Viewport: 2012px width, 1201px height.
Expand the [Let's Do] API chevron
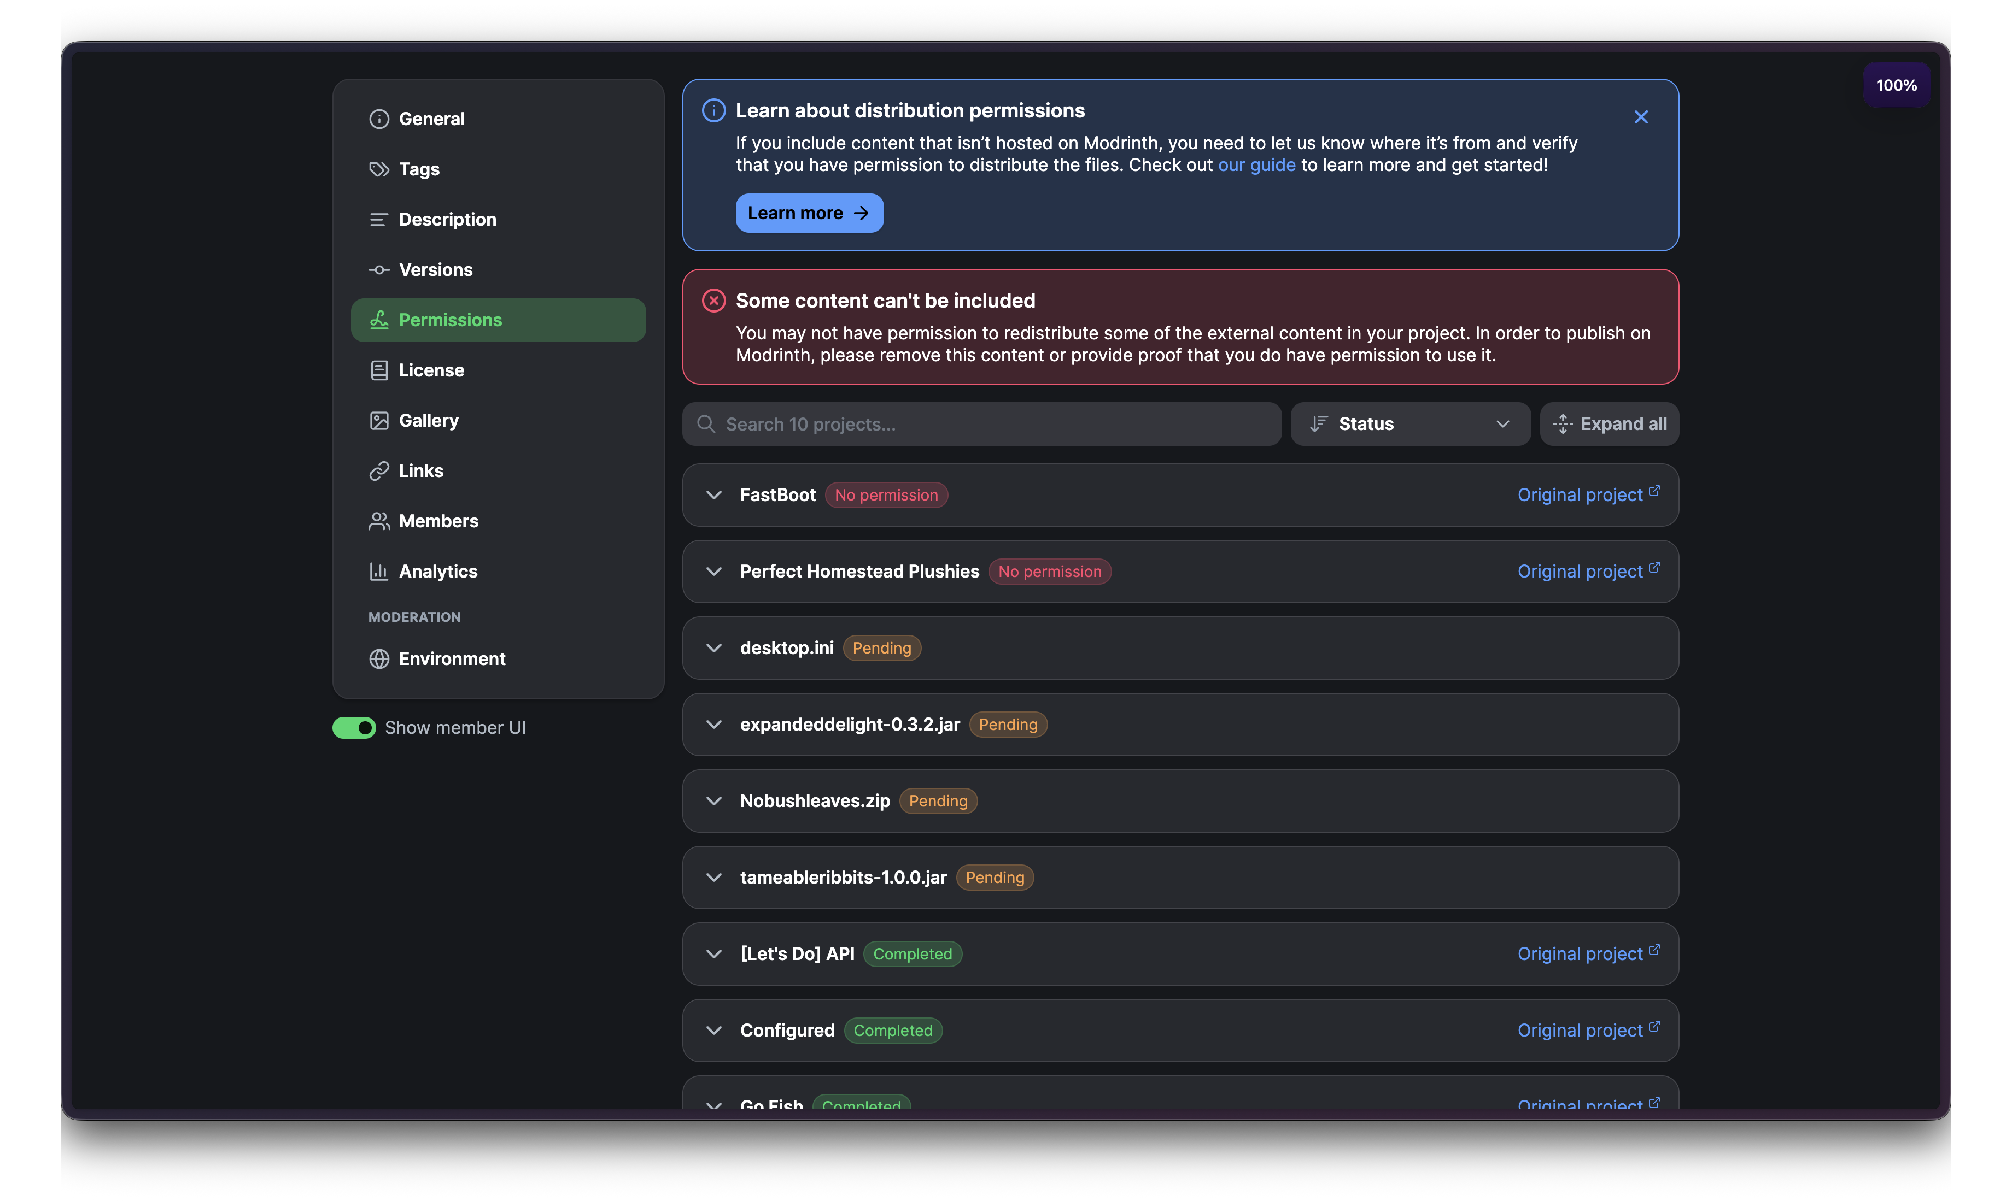pos(713,953)
